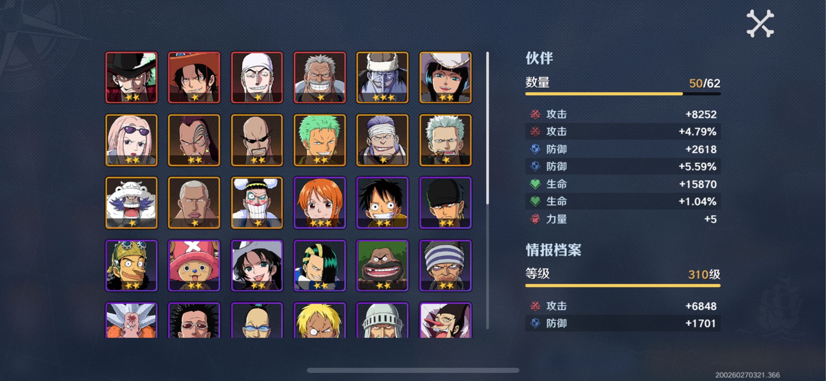
Task: Click the 数量 50/62 progress bar
Action: (623, 94)
